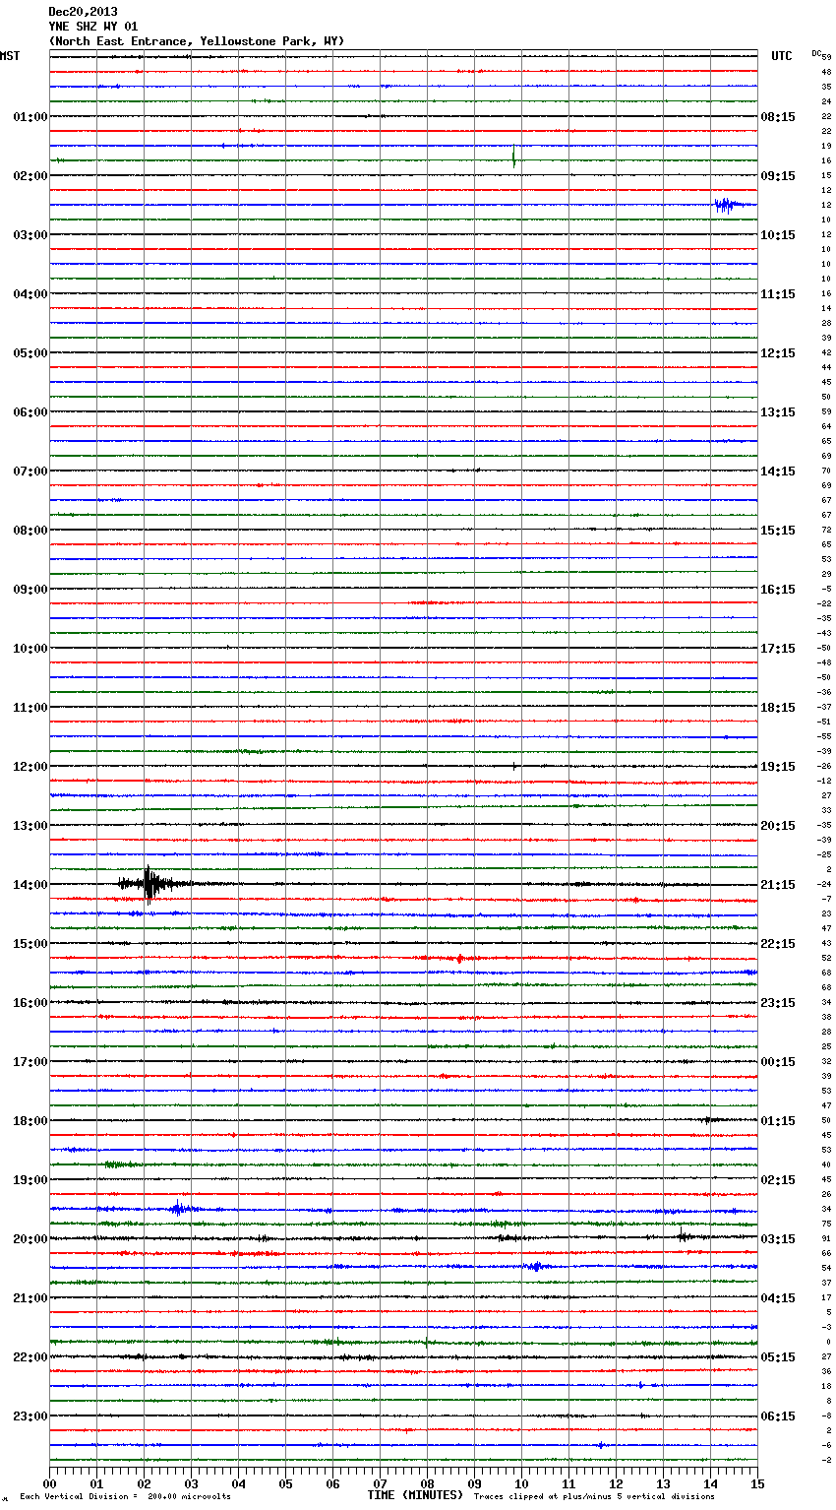Select the 17:00 MST time label
Image resolution: width=836 pixels, height=1510 pixels.
click(x=30, y=1062)
